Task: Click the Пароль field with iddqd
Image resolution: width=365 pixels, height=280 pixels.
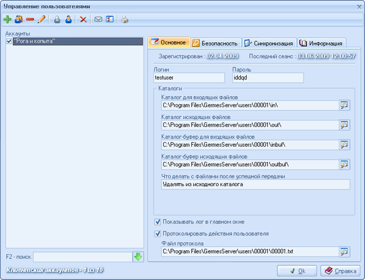Action: point(268,78)
